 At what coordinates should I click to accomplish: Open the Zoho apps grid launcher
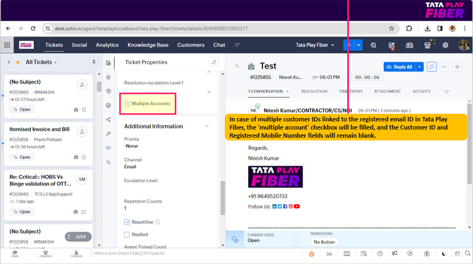(7, 45)
